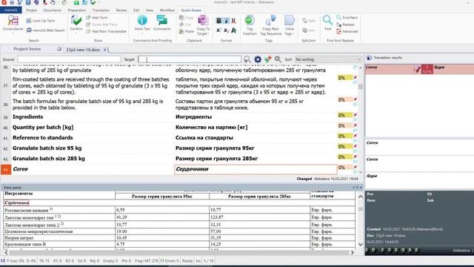The width and height of the screenshot is (474, 267).
Task: Launch memoQ Web Search
Action: click(45, 30)
